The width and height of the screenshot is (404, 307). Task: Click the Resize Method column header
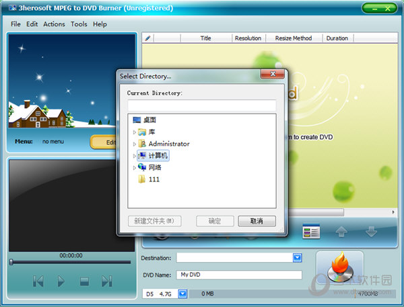point(294,38)
